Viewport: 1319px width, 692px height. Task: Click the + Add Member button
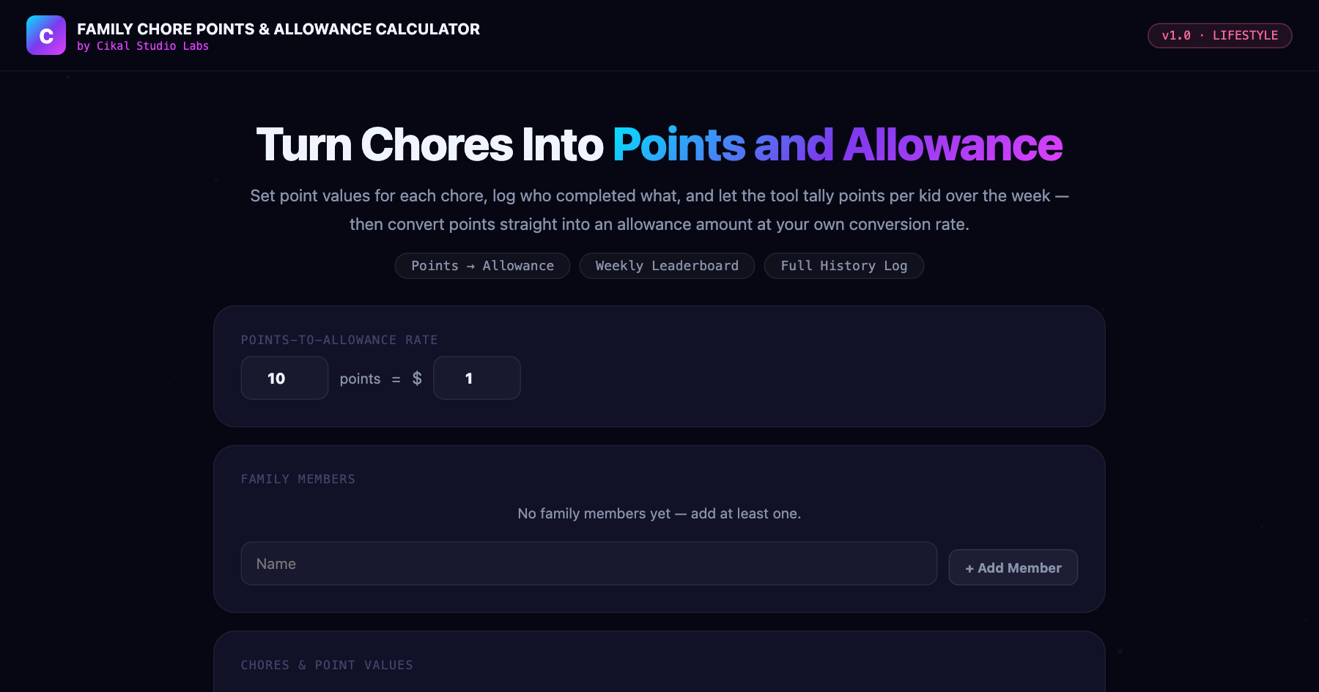tap(1013, 568)
